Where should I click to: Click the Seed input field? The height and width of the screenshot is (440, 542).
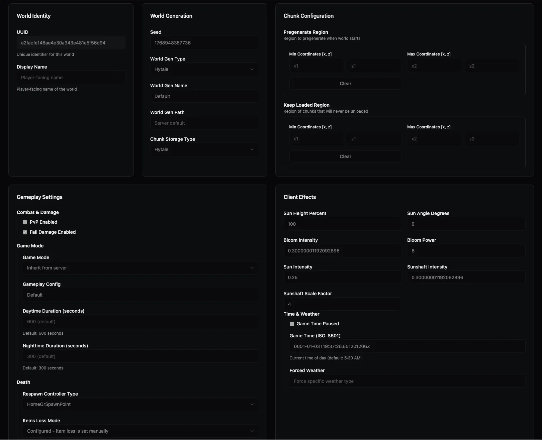click(204, 42)
